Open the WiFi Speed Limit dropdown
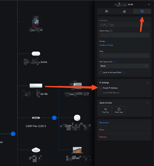The height and width of the screenshot is (166, 154). (124, 66)
